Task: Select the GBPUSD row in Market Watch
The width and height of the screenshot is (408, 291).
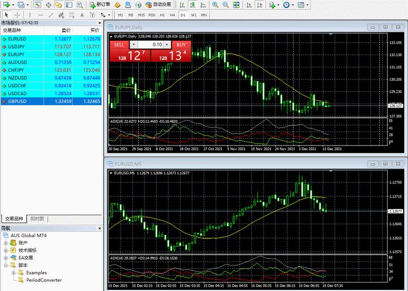Action: 51,101
